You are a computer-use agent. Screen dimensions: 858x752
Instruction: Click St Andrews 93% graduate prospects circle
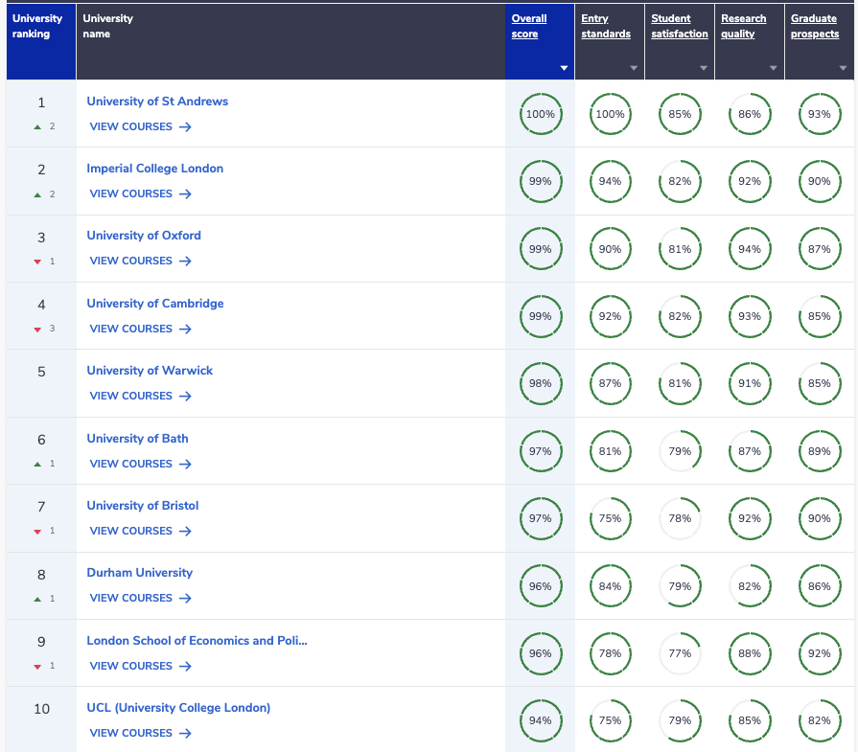pyautogui.click(x=820, y=114)
